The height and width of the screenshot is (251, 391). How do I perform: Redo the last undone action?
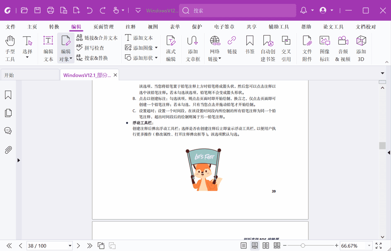pos(103,10)
